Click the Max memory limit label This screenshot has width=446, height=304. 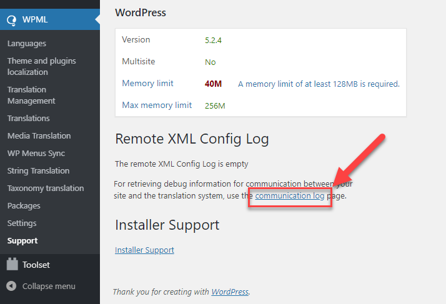157,105
